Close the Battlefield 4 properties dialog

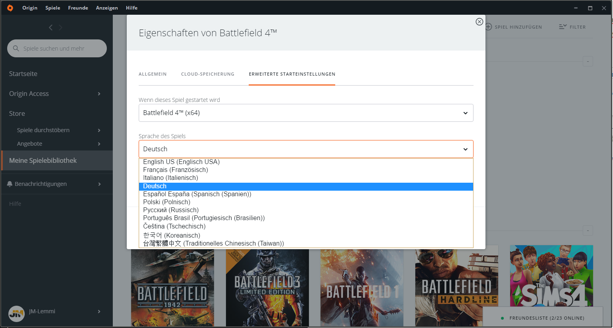click(479, 22)
